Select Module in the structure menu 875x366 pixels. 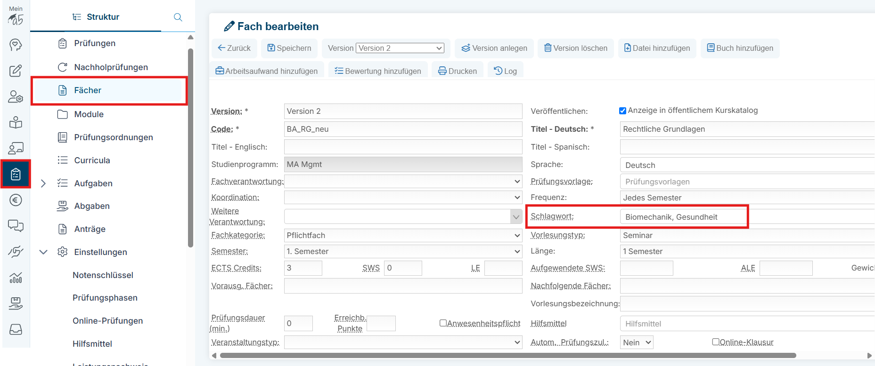pyautogui.click(x=89, y=114)
